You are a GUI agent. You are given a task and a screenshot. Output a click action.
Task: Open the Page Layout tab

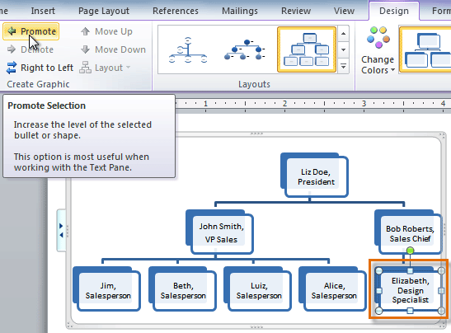[104, 11]
